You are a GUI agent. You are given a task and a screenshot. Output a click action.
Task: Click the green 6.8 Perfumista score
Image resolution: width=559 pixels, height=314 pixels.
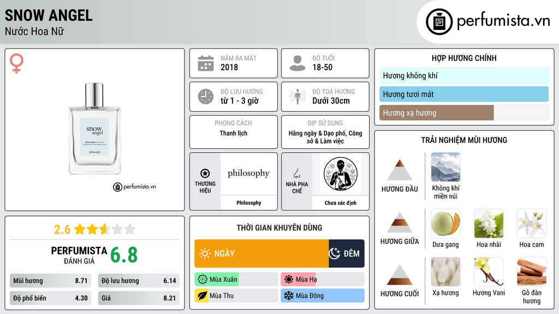tap(124, 255)
